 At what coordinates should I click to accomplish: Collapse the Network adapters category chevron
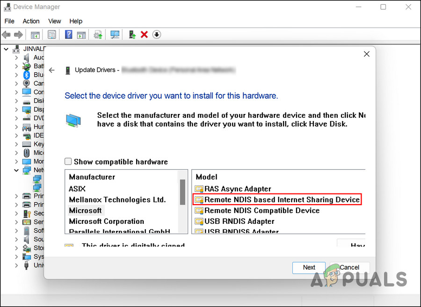tap(16, 170)
